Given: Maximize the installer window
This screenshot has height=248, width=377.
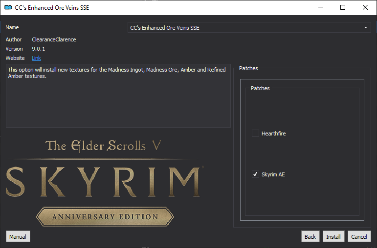Looking at the screenshot, I should pos(343,7).
